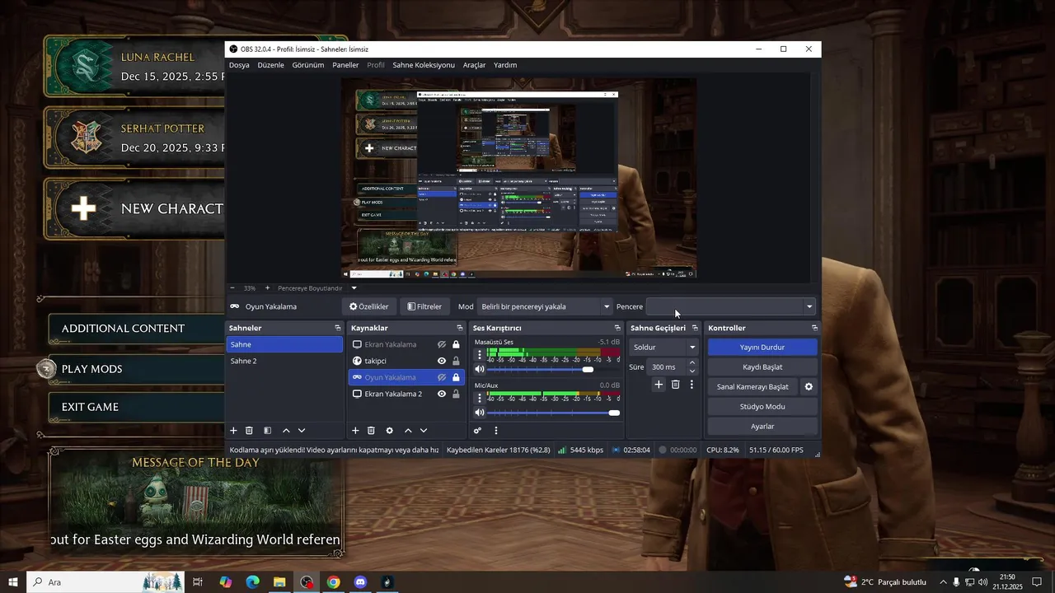Start the virtual camera via Sanal Kamerayı Başlat
Image resolution: width=1055 pixels, height=593 pixels.
point(753,387)
